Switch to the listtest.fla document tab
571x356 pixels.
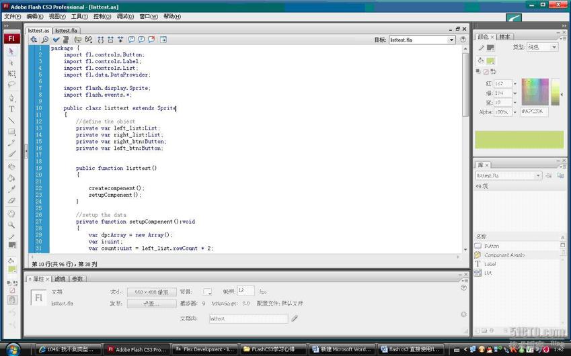pos(66,30)
